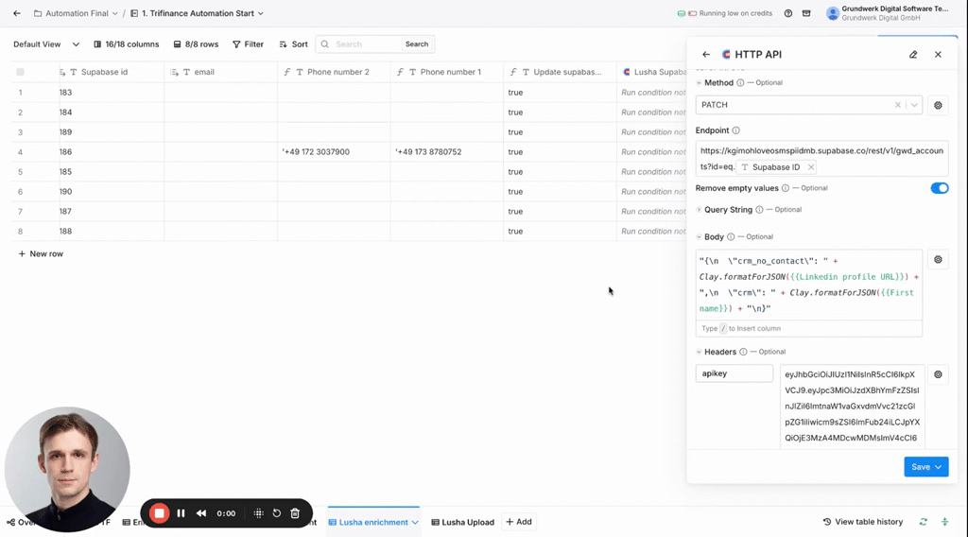The image size is (968, 537).
Task: Click the stop recording button
Action: [160, 513]
